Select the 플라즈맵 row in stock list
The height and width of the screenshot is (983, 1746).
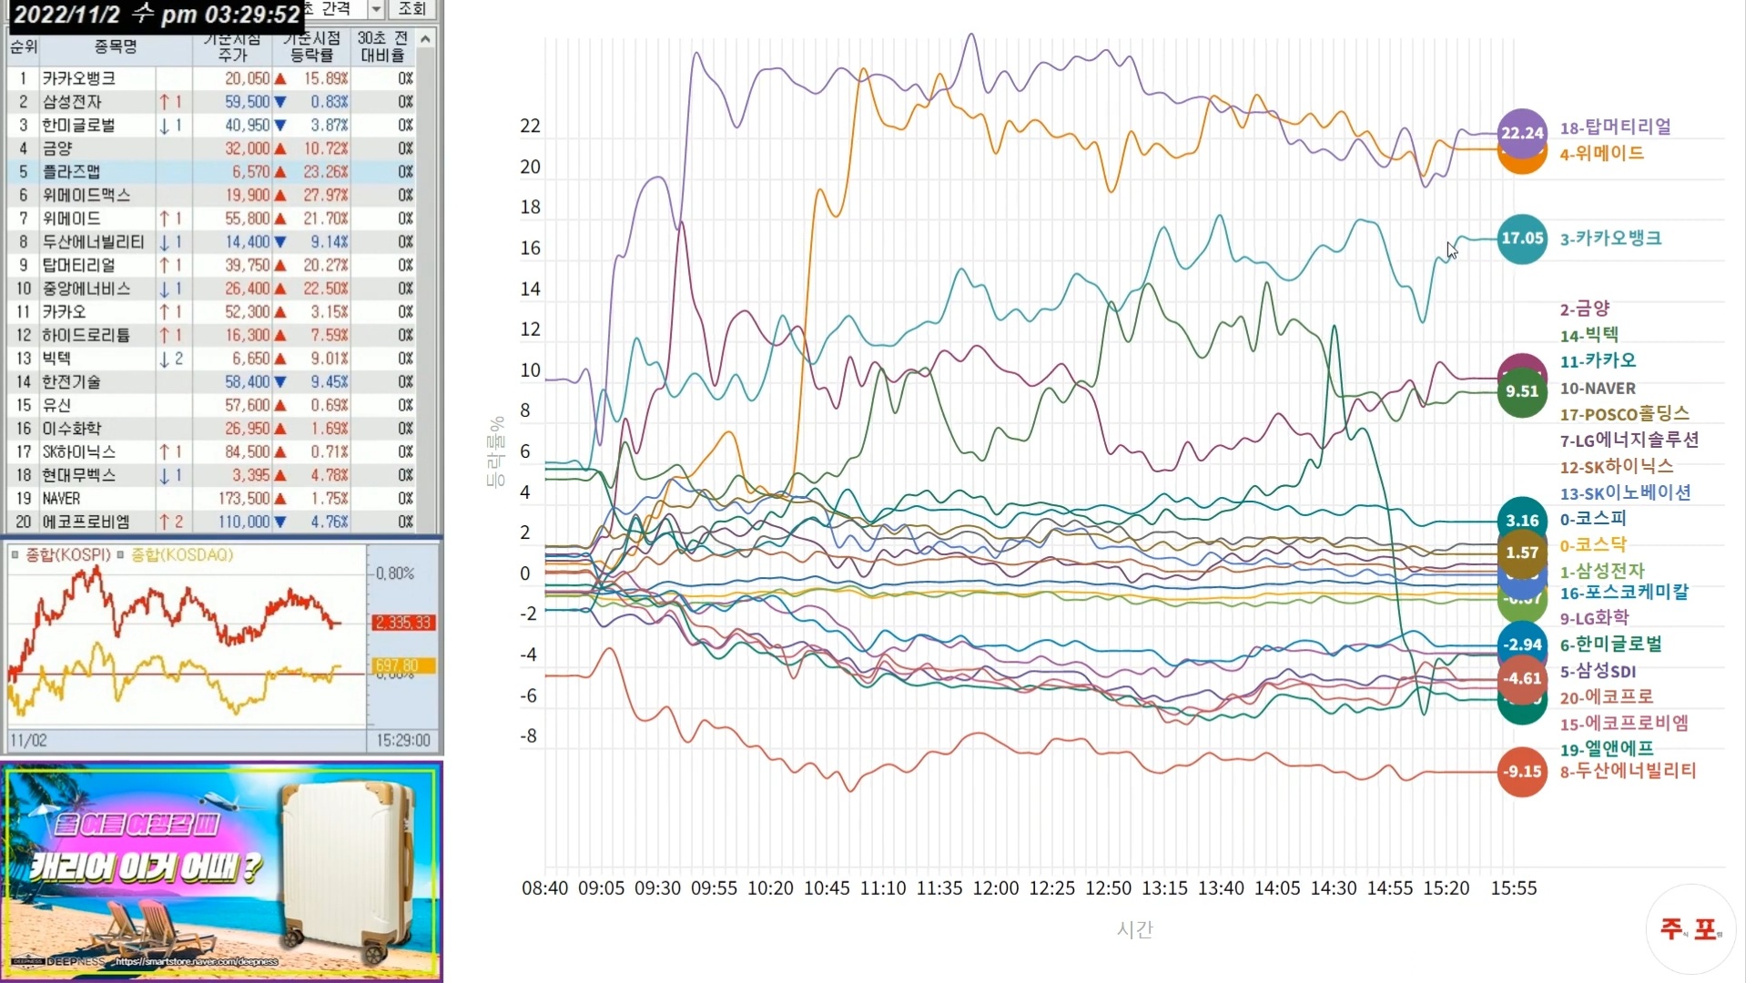[x=71, y=172]
